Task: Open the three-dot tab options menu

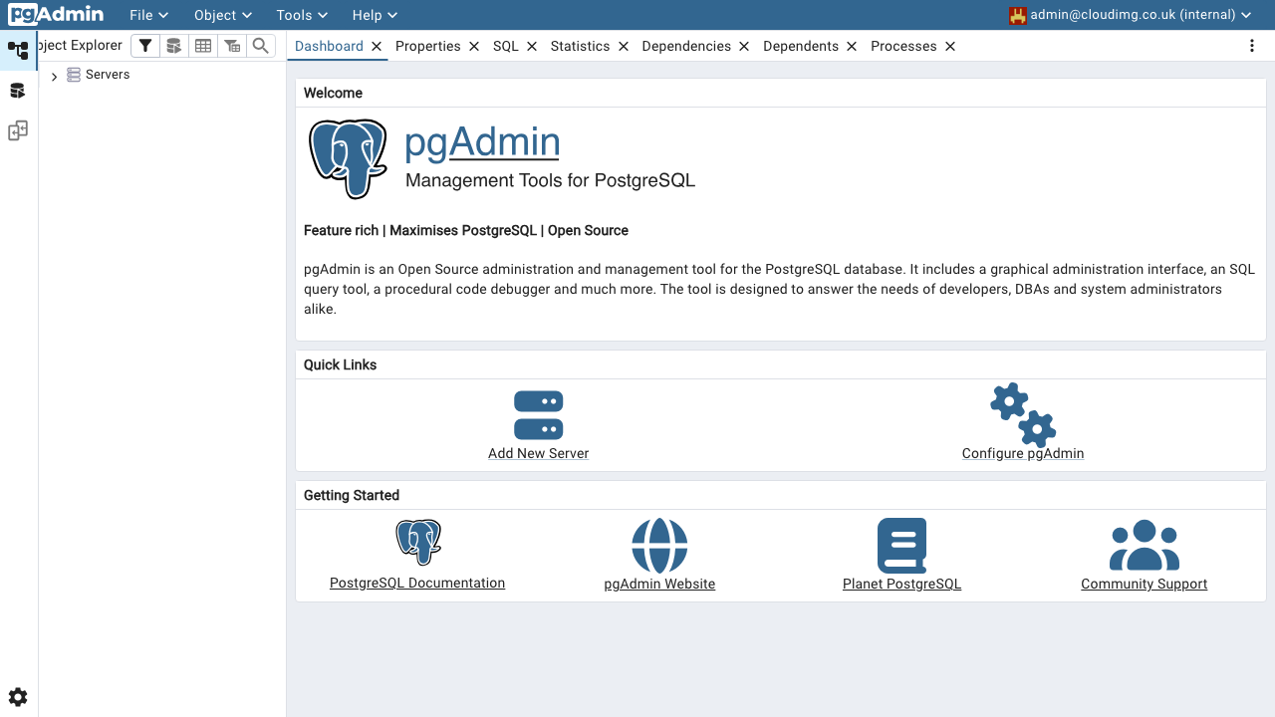Action: tap(1252, 46)
